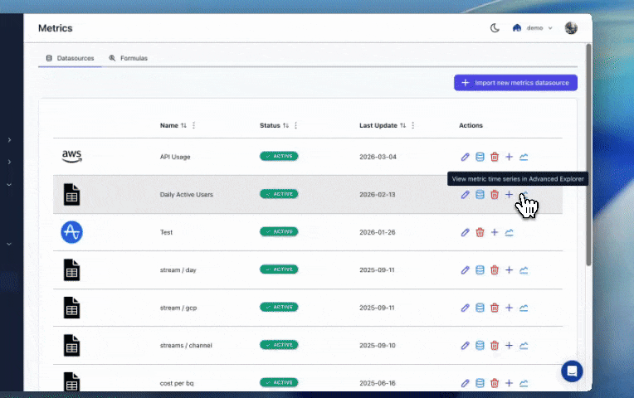Click the 'Metrics' page title

pyautogui.click(x=56, y=28)
